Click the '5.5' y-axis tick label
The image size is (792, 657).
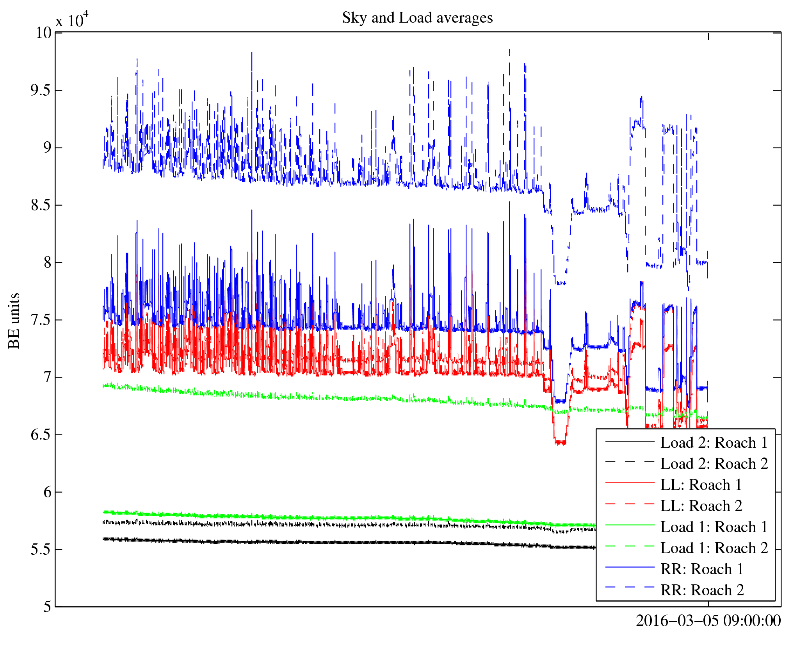tap(41, 550)
